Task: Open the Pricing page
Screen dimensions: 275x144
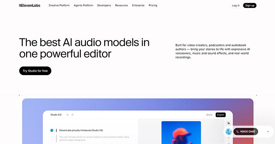Action: click(153, 5)
